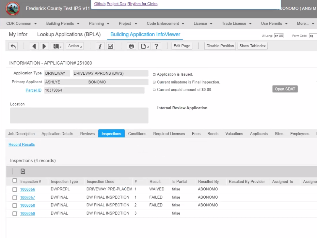This screenshot has height=238, width=317.
Task: Go to previous record with left triangle
Action: point(34,46)
